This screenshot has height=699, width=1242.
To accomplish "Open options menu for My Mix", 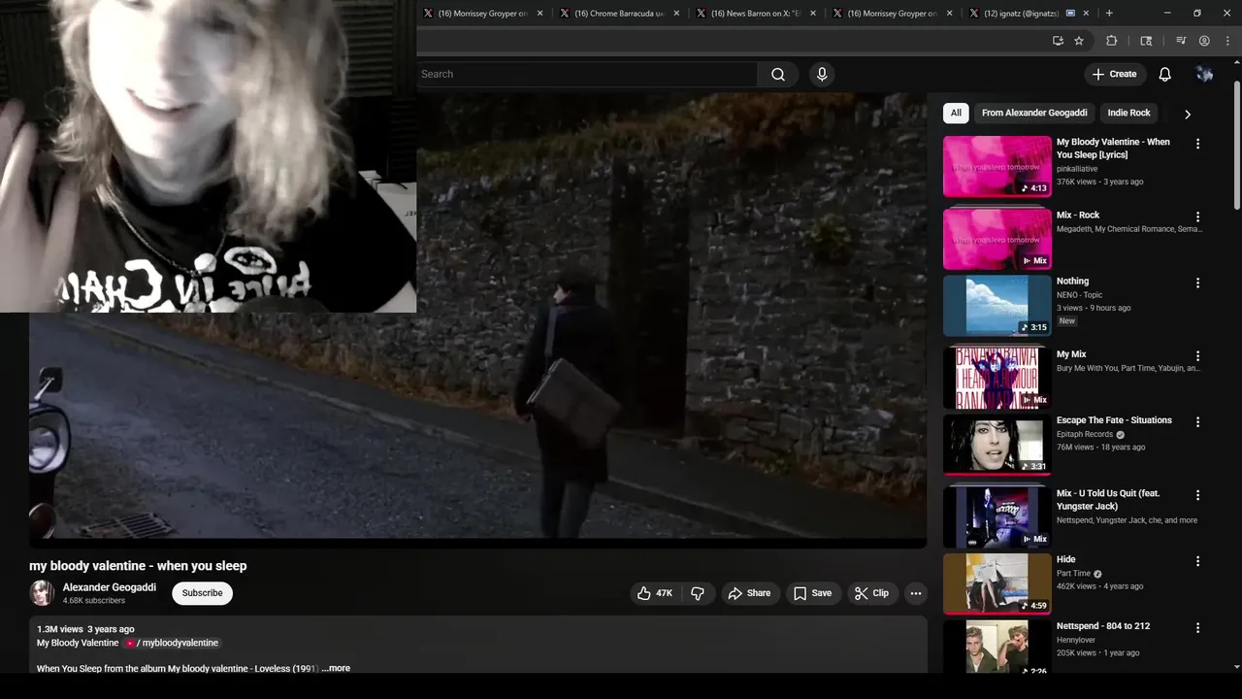I will click(1197, 356).
